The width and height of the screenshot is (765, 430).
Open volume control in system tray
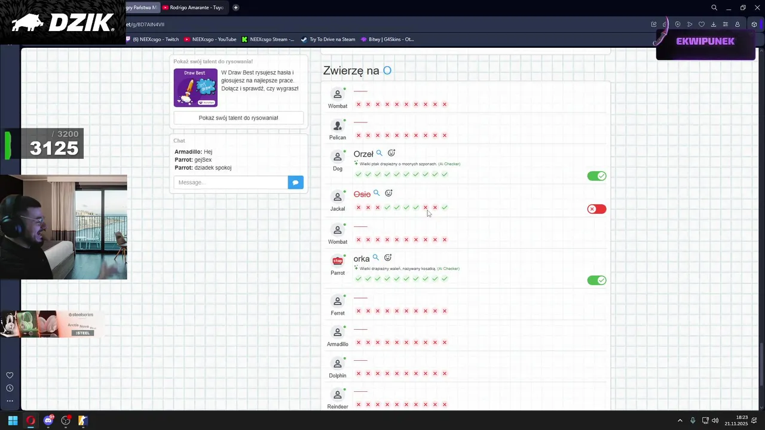click(715, 420)
